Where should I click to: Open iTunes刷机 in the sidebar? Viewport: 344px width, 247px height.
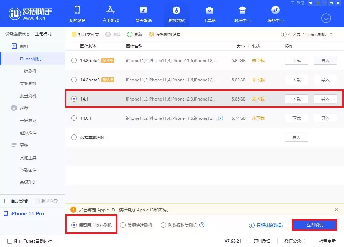point(32,59)
